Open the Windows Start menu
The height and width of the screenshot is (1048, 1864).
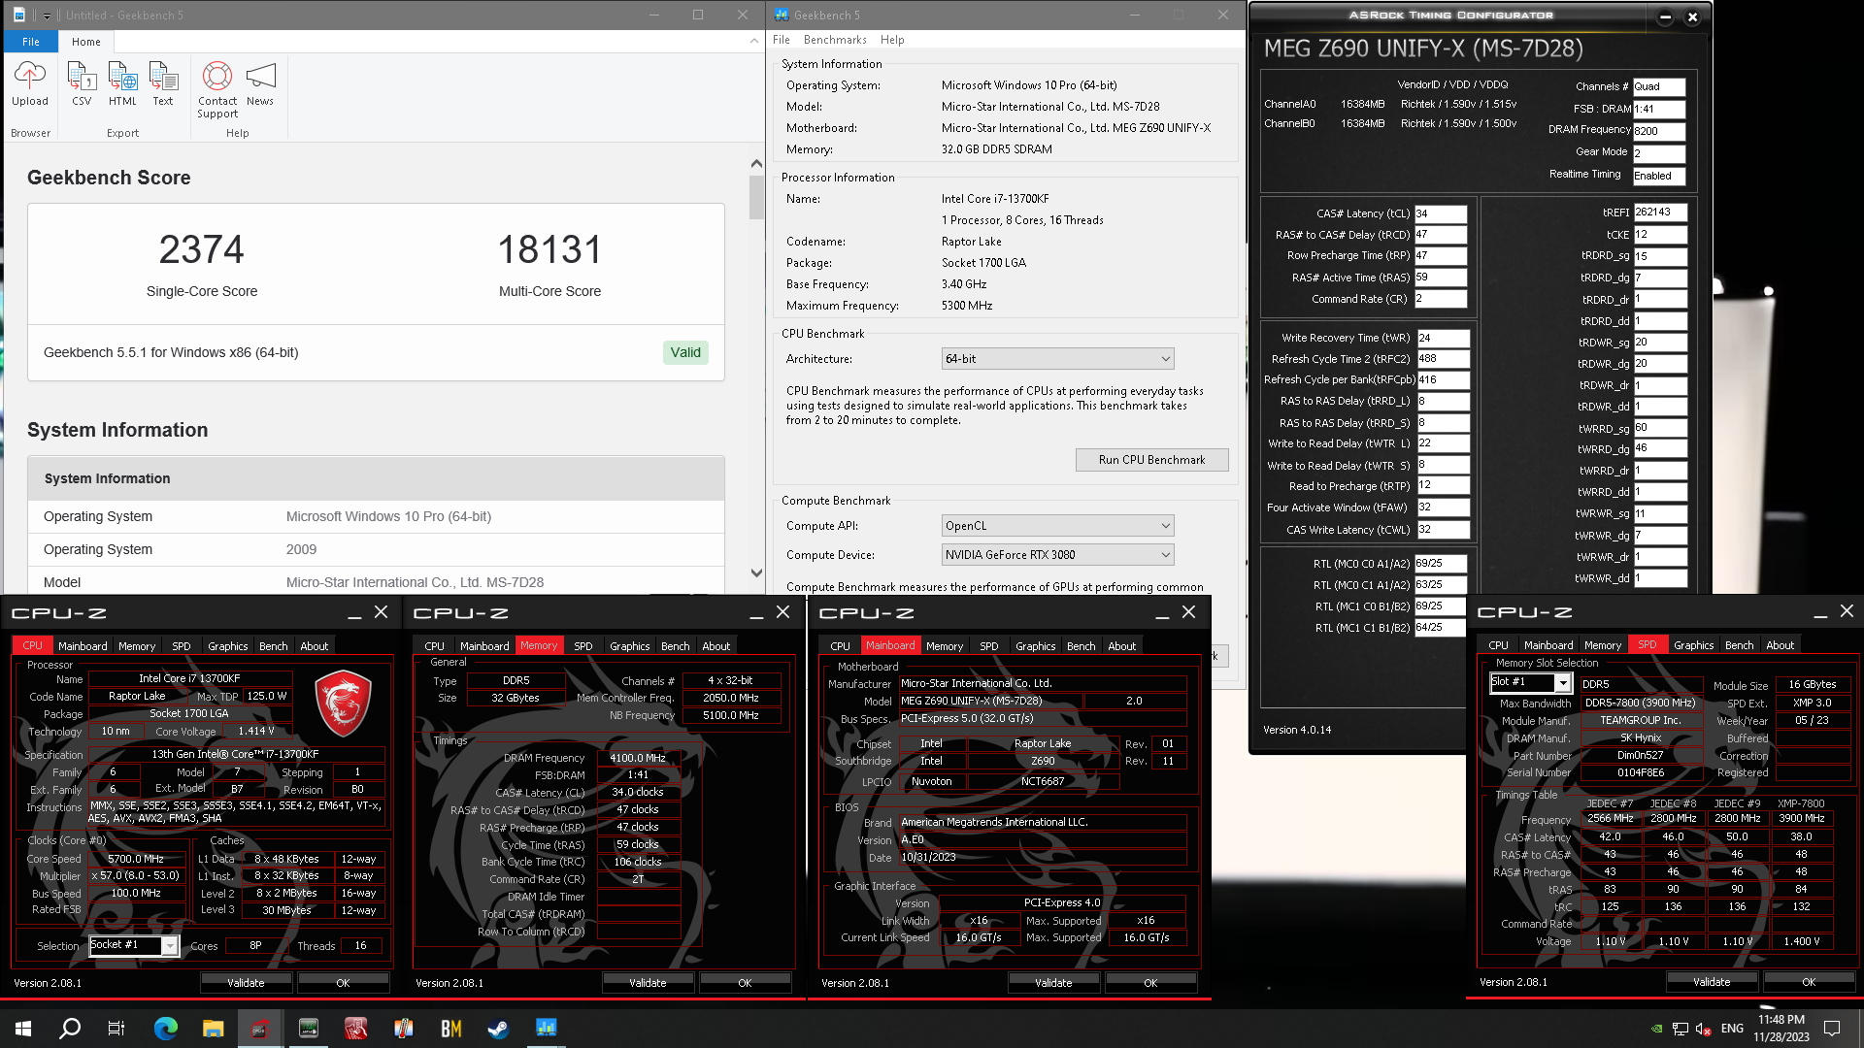23,1029
